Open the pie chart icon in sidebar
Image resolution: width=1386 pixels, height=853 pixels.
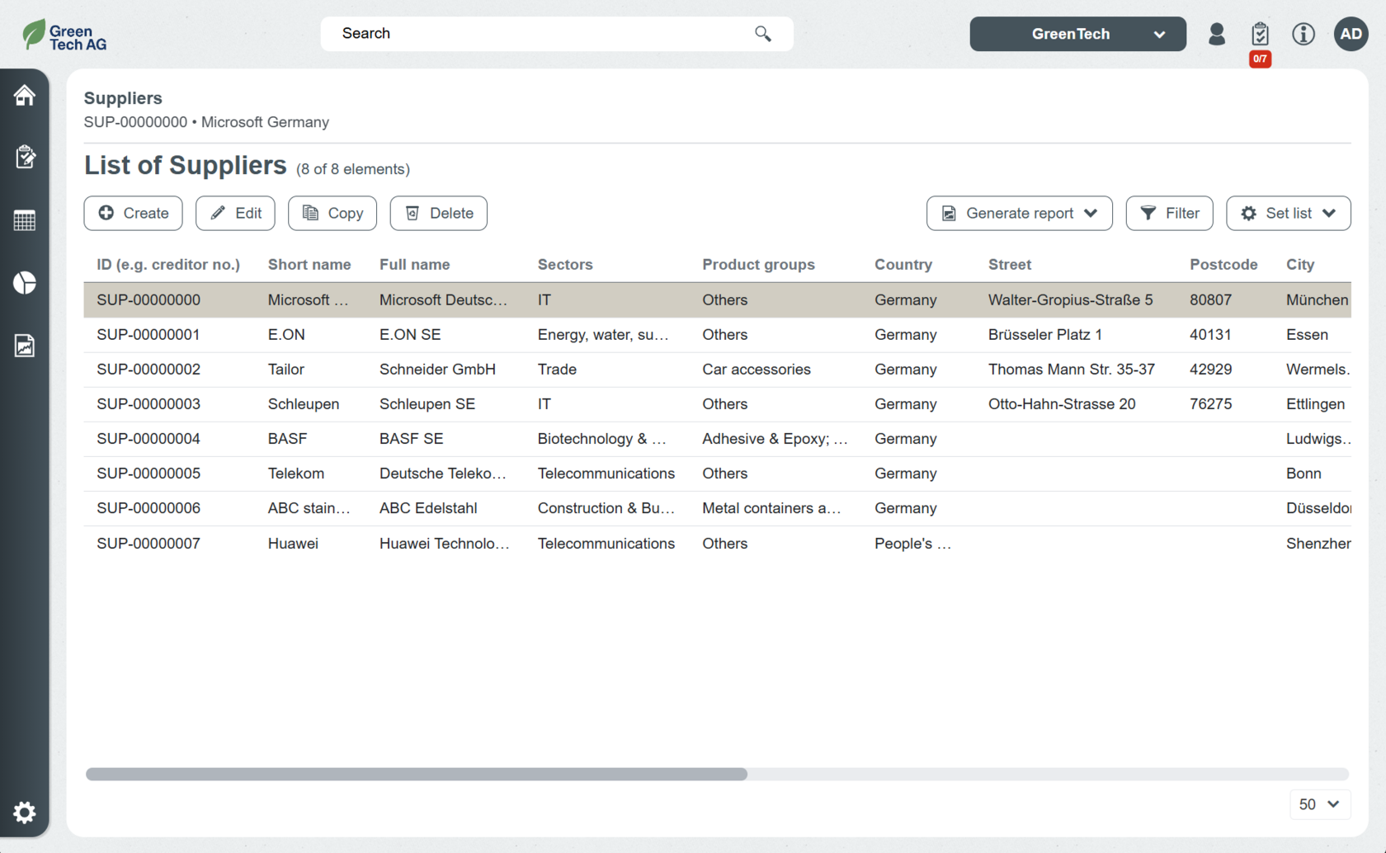[x=25, y=283]
